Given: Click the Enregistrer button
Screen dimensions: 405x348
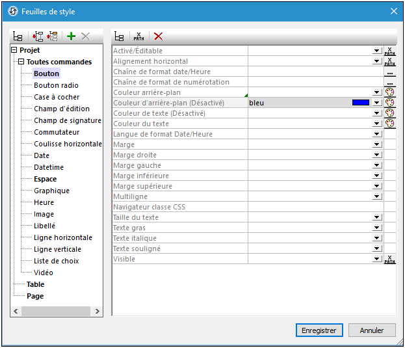Looking at the screenshot, I should pyautogui.click(x=319, y=330).
